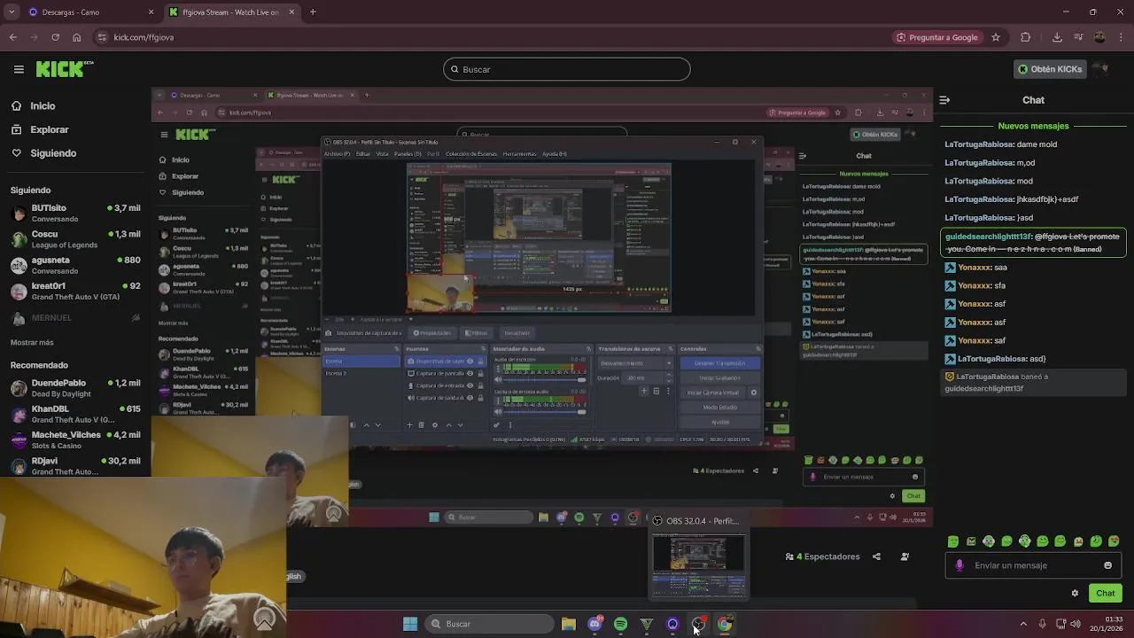This screenshot has width=1134, height=638.
Task: Click Preguntar a Google
Action: click(x=936, y=37)
